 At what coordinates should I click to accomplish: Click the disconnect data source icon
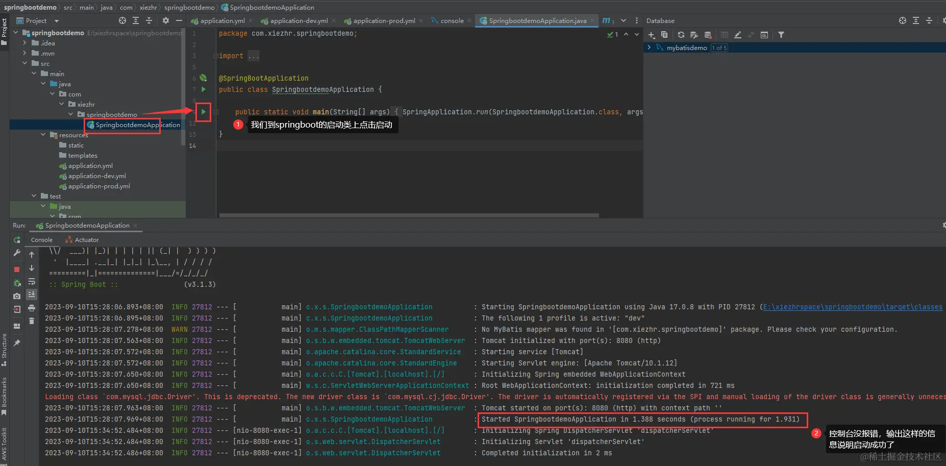pos(708,35)
